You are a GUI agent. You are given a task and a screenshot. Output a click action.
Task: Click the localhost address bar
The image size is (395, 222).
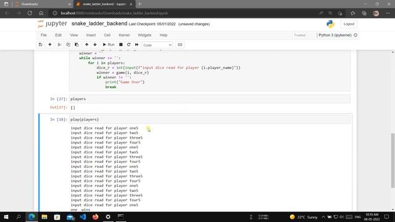coord(184,13)
